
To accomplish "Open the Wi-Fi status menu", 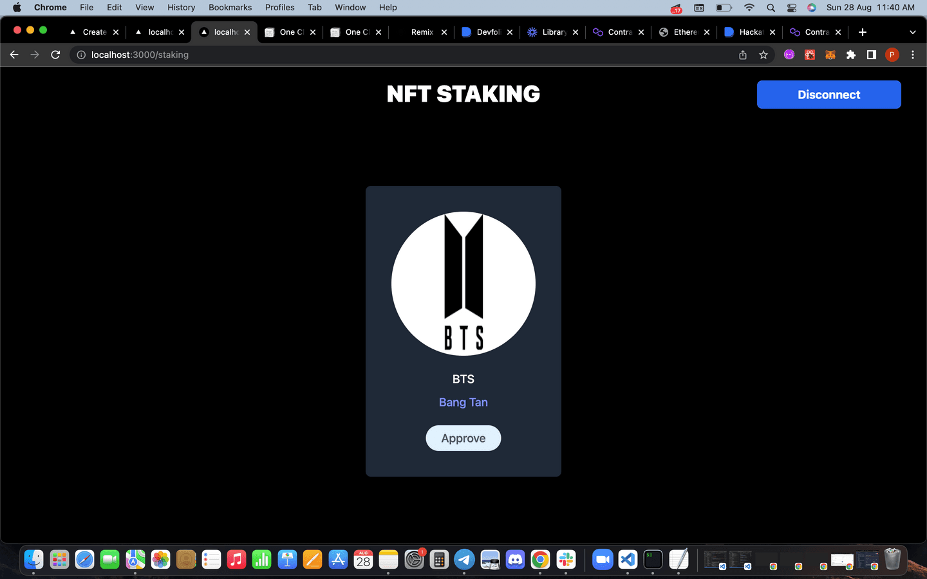I will (x=749, y=8).
